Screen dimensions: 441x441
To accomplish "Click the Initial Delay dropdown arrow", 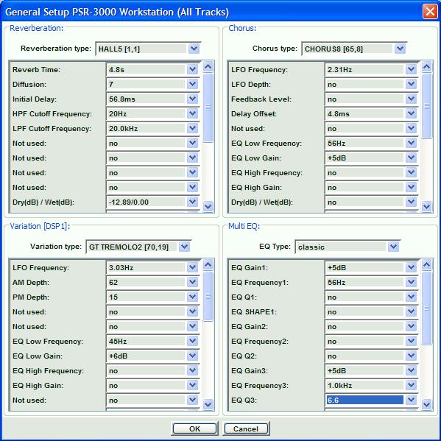I will [x=192, y=99].
